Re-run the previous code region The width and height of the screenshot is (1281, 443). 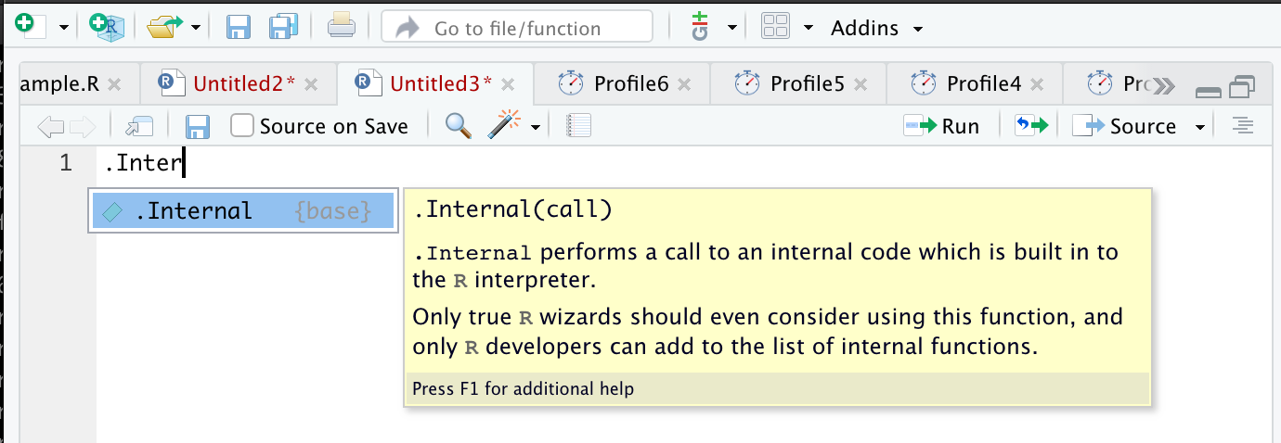[1030, 125]
